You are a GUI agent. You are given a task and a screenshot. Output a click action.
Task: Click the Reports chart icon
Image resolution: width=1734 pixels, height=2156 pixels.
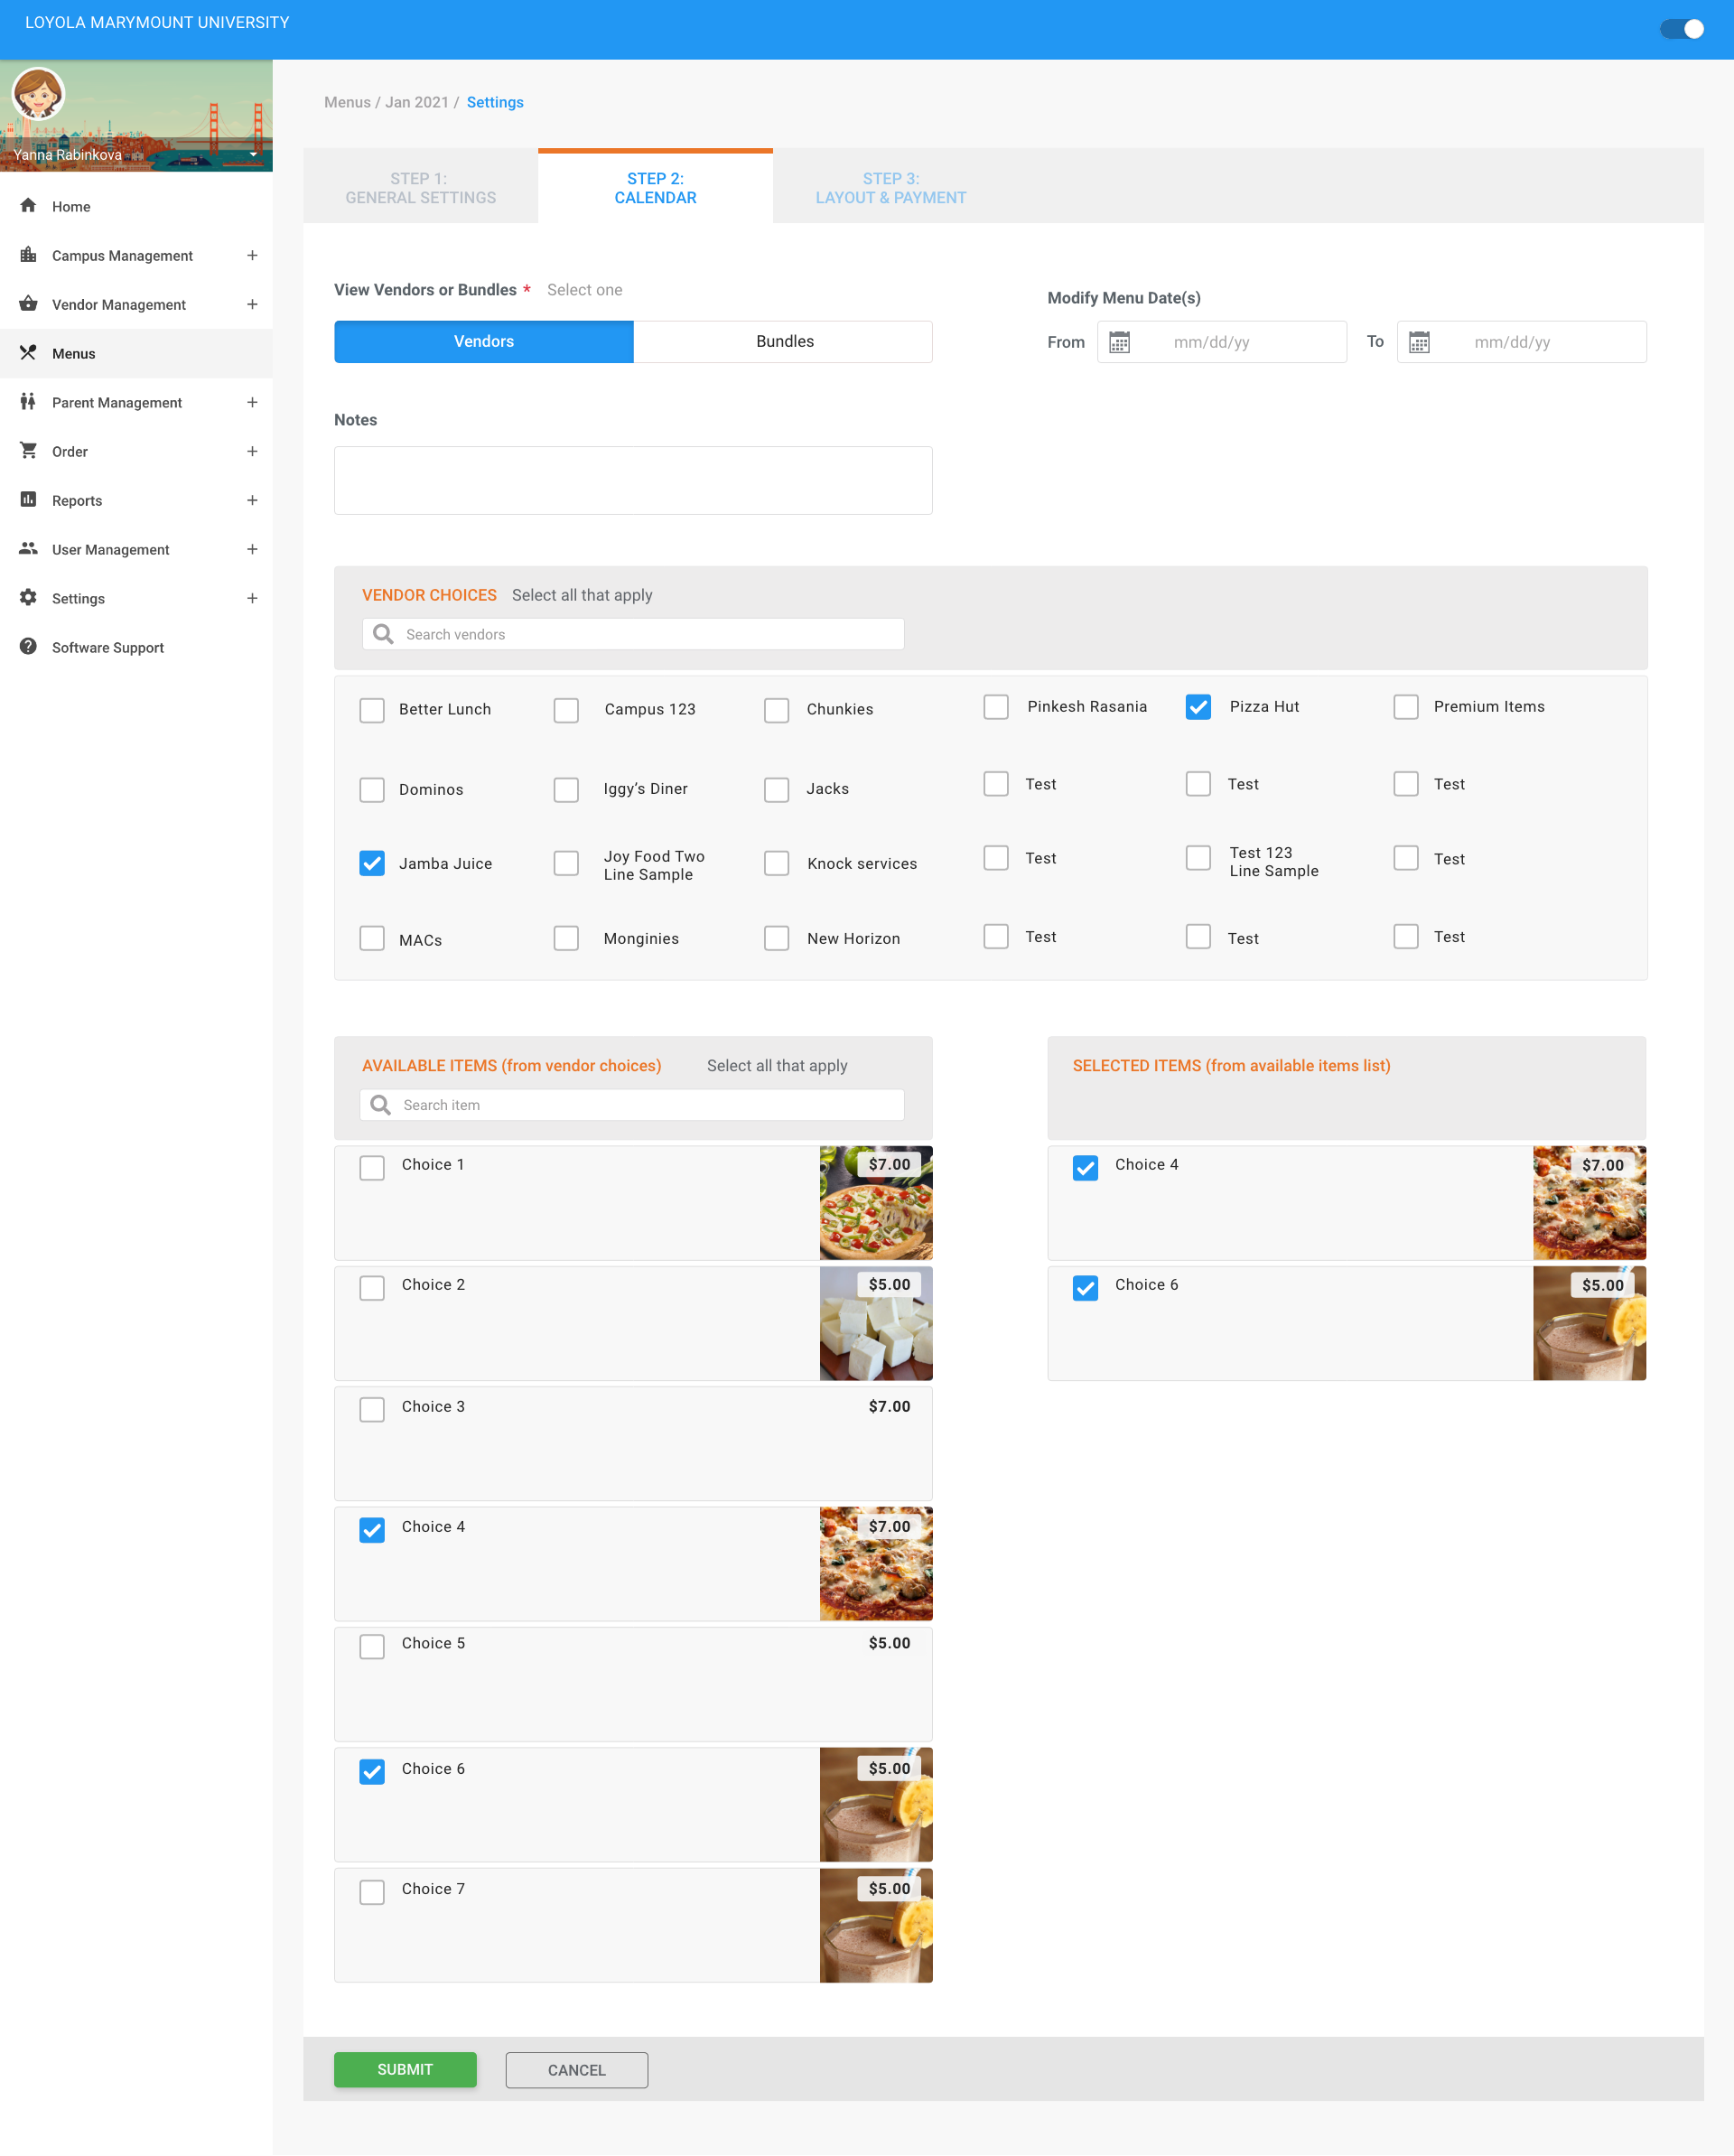click(x=28, y=500)
